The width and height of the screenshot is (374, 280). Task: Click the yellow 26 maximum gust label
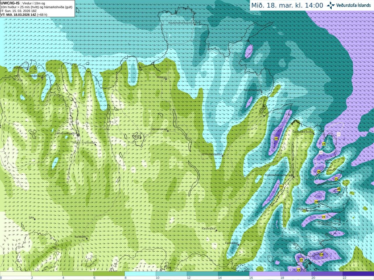323,217
